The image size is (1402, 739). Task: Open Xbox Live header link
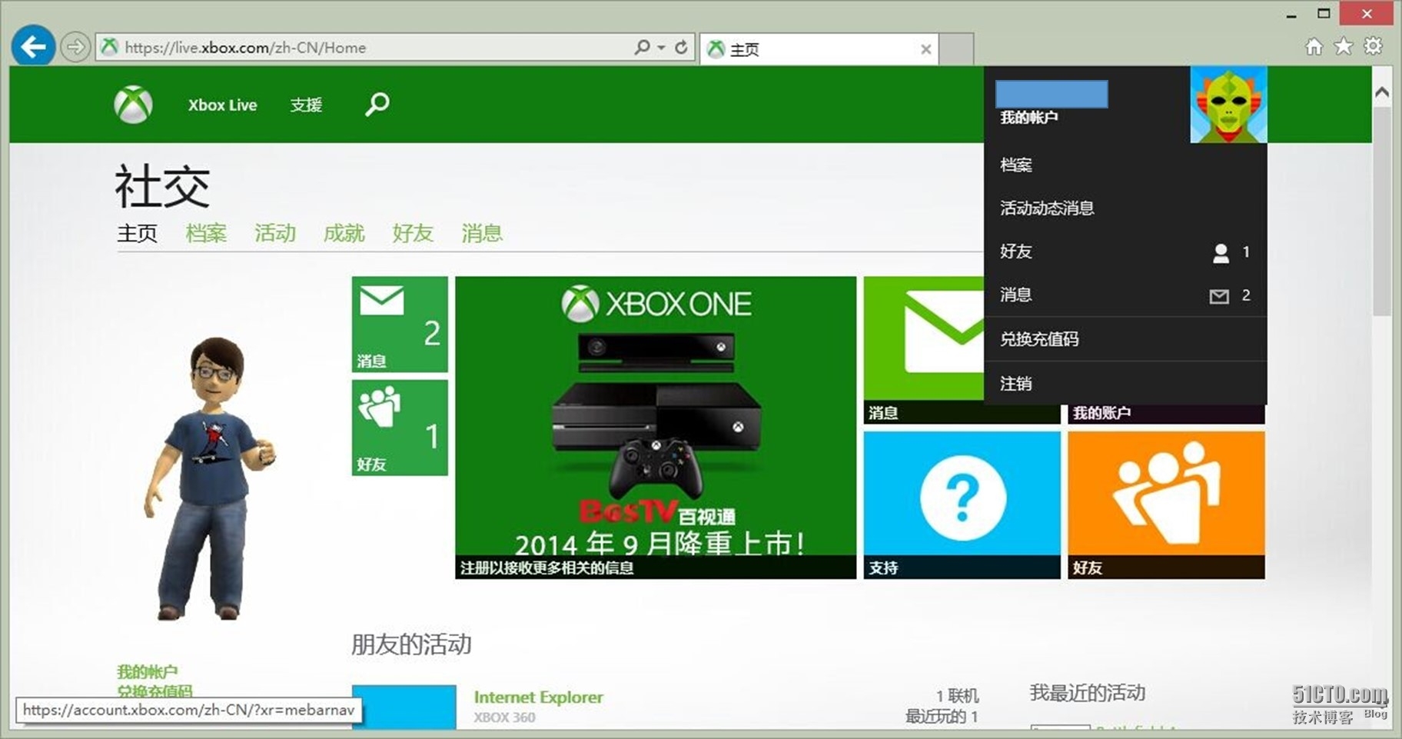[222, 105]
